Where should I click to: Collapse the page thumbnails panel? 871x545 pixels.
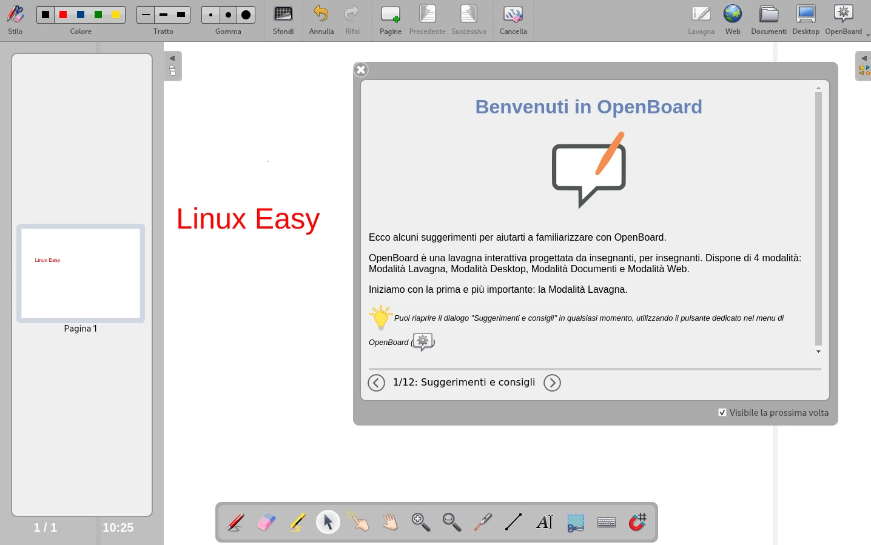[x=172, y=59]
